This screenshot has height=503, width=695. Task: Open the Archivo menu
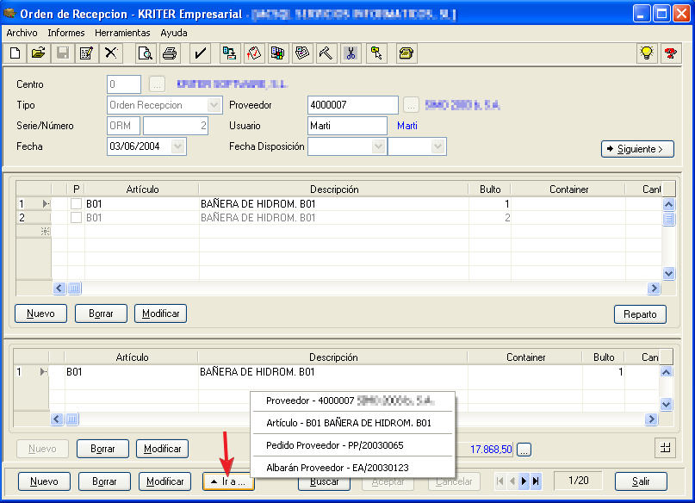22,33
